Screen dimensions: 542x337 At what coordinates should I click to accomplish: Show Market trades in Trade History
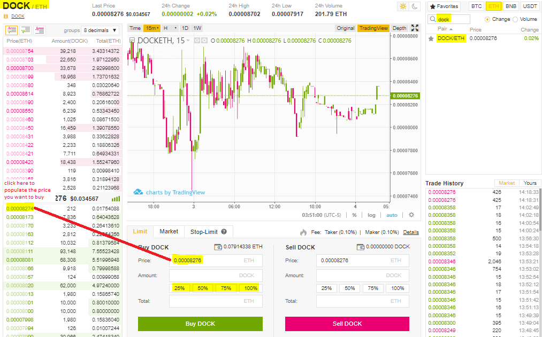tap(507, 183)
